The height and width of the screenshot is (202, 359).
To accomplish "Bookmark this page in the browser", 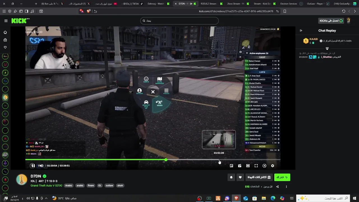I will 285,11.
